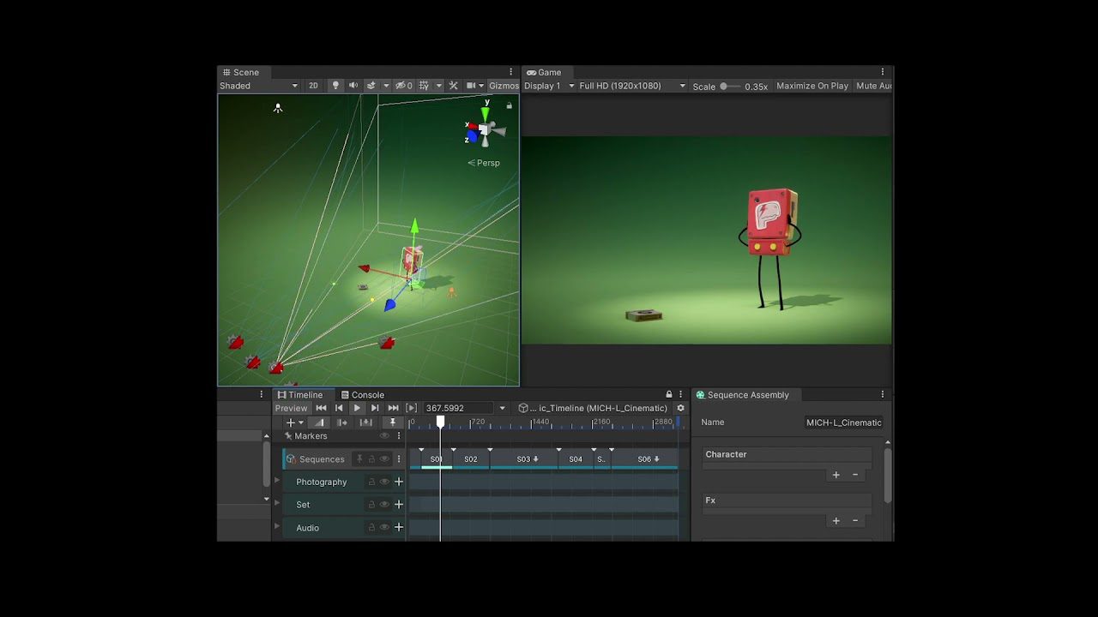Open Scene camera settings icon
The width and height of the screenshot is (1098, 617).
[x=472, y=86]
